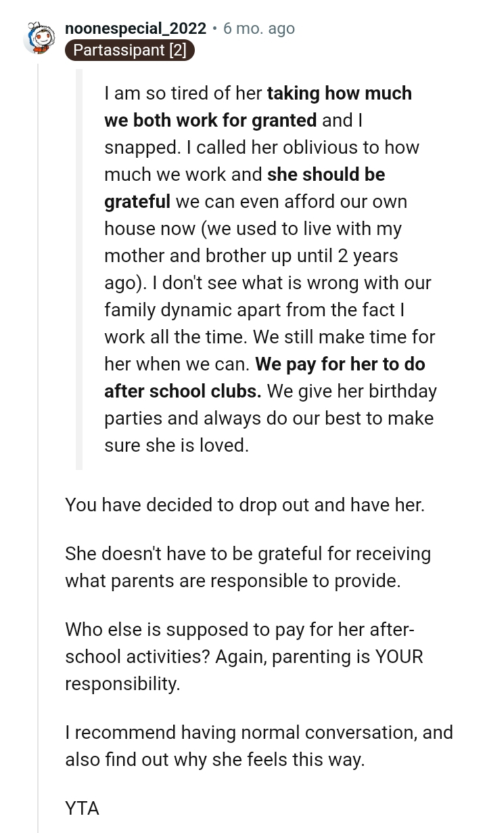Image resolution: width=487 pixels, height=833 pixels.
Task: Select the 'Partassipant [2]' flair badge
Action: pos(130,50)
